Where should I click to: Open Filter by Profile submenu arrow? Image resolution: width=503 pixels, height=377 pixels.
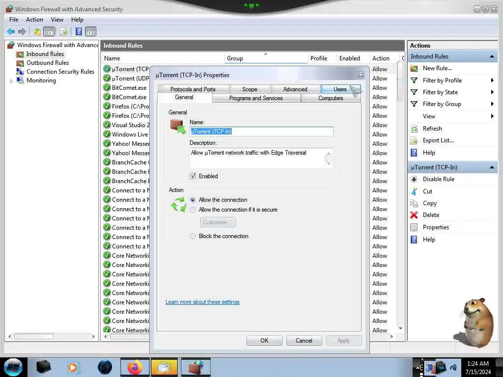[x=492, y=80]
